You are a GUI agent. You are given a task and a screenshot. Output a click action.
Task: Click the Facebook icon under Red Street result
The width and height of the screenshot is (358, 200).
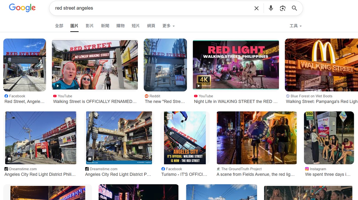click(x=6, y=96)
